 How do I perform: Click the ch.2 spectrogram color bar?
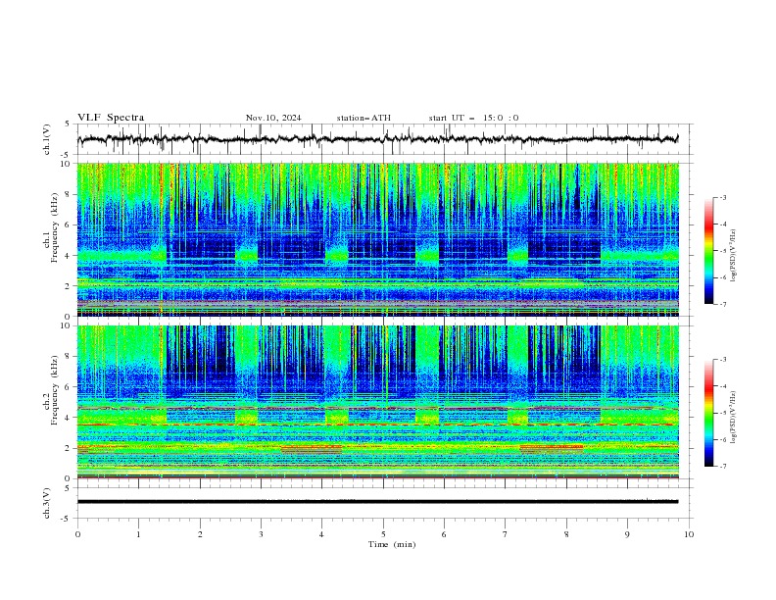click(708, 413)
